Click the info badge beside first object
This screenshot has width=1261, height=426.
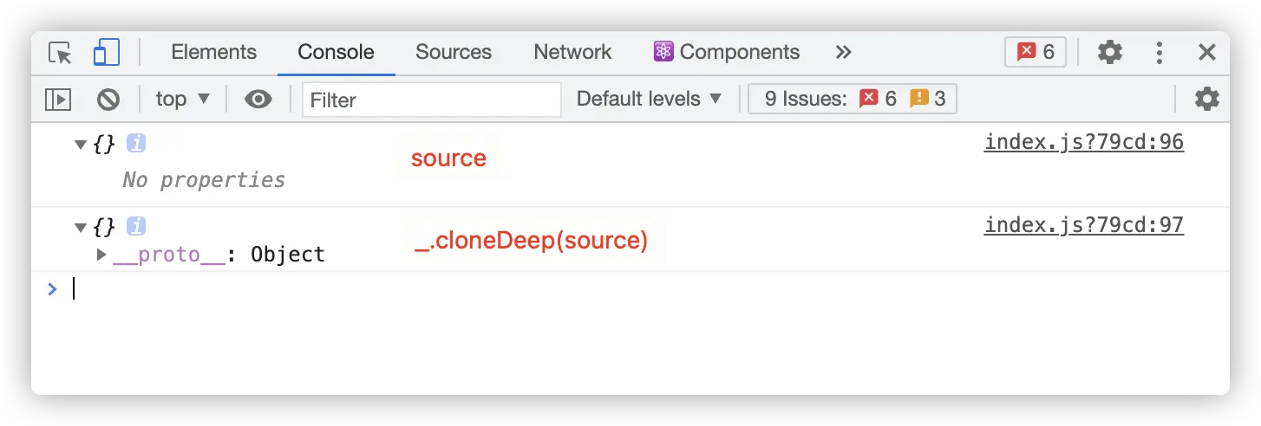135,144
